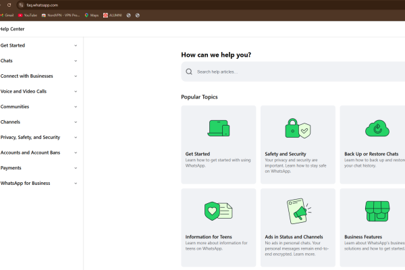
Task: Reload the page with the refresh icon
Action: pyautogui.click(x=9, y=5)
